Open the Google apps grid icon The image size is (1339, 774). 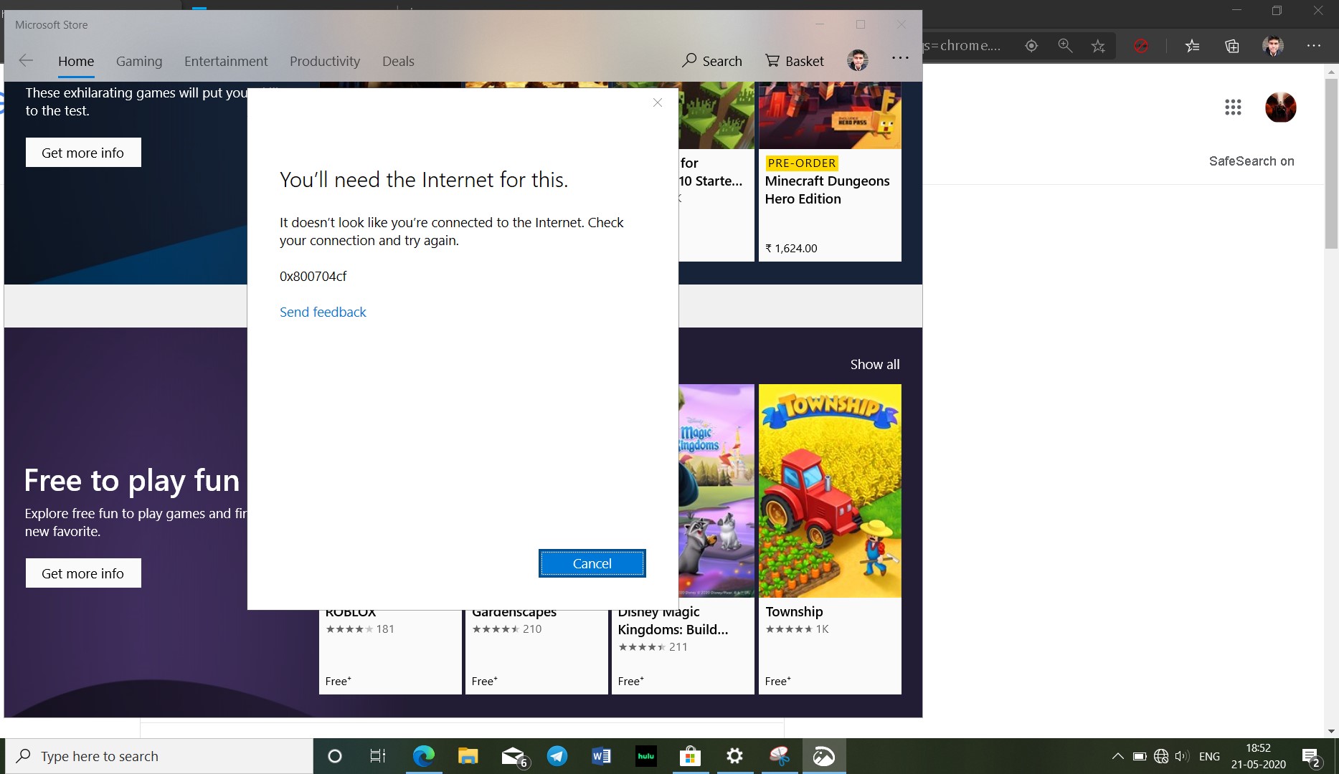click(x=1233, y=107)
